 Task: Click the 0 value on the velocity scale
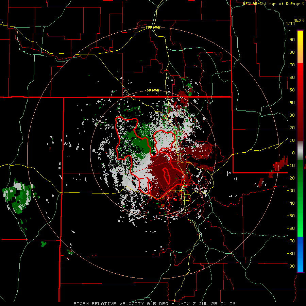pos(293,153)
